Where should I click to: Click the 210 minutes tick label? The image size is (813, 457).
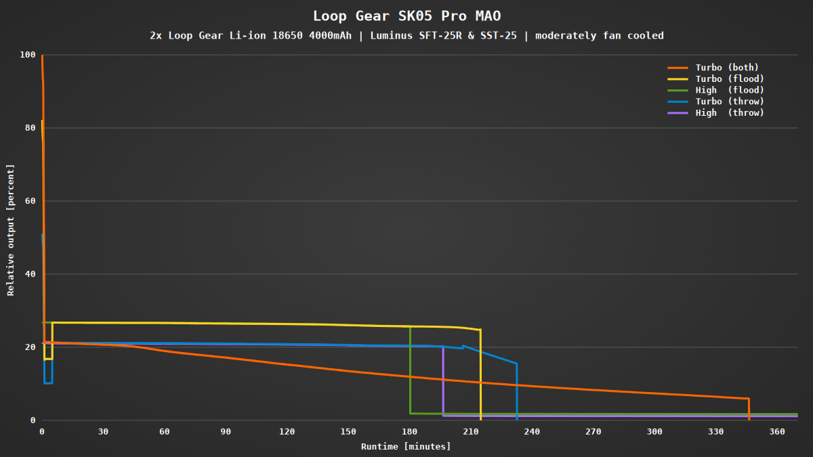[471, 431]
